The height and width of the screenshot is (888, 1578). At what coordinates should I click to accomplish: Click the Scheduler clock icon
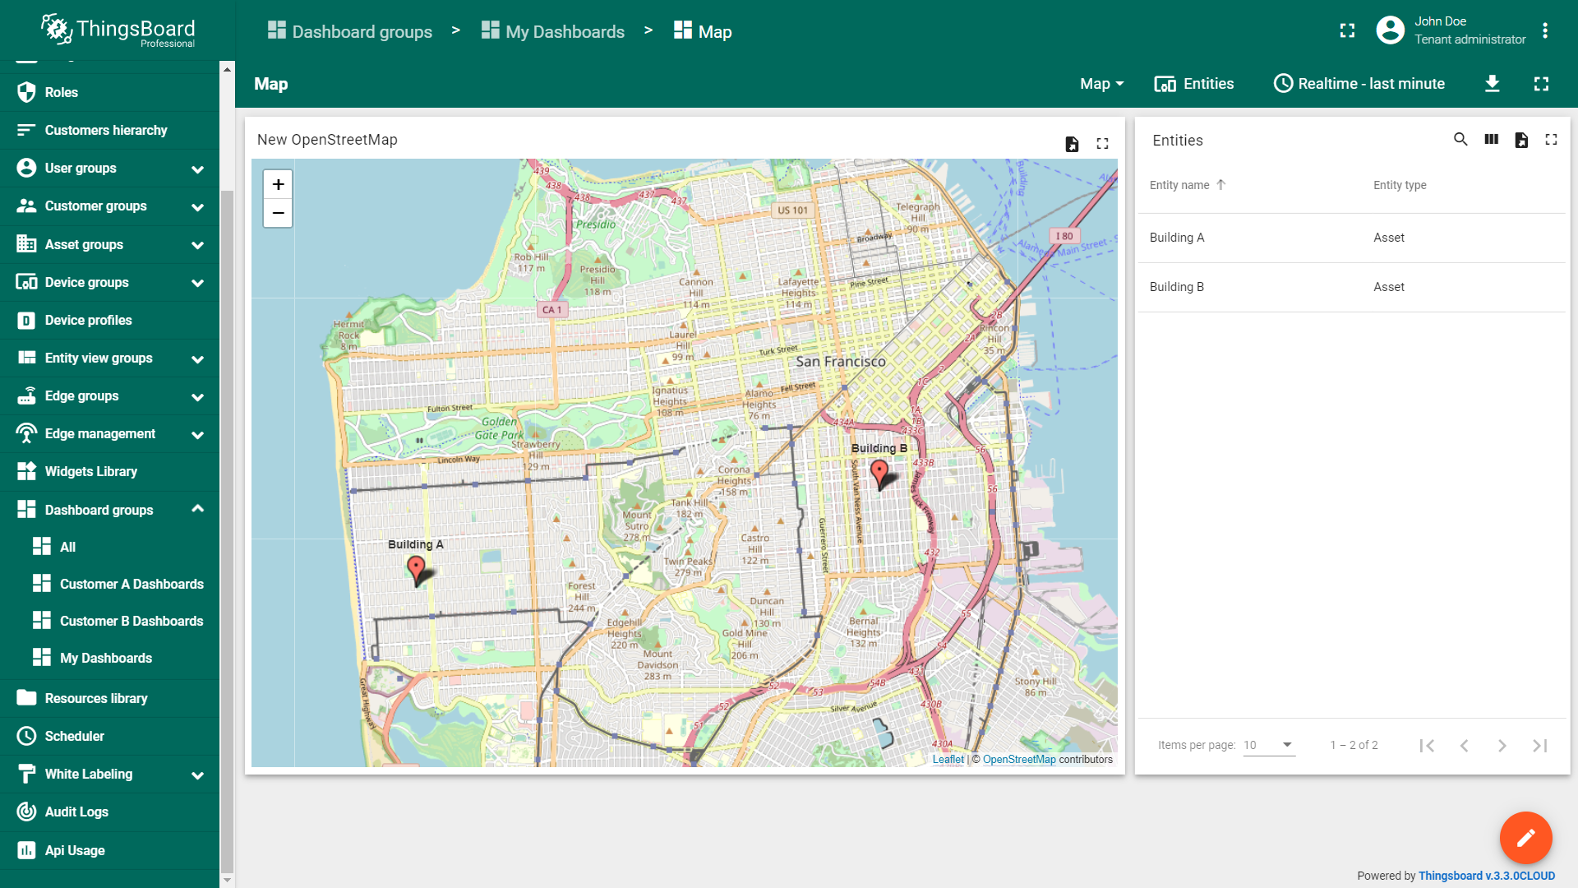26,736
